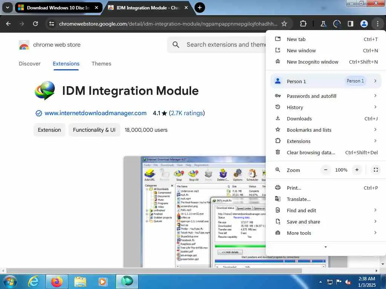Image resolution: width=386 pixels, height=289 pixels.
Task: Choose Print from the menu
Action: coord(326,188)
